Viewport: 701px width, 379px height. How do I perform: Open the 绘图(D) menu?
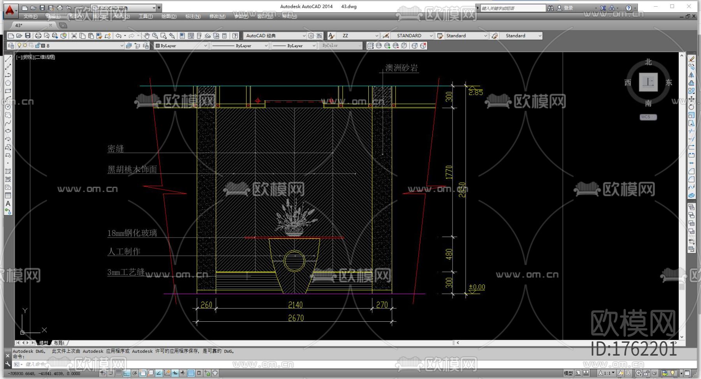(x=169, y=16)
